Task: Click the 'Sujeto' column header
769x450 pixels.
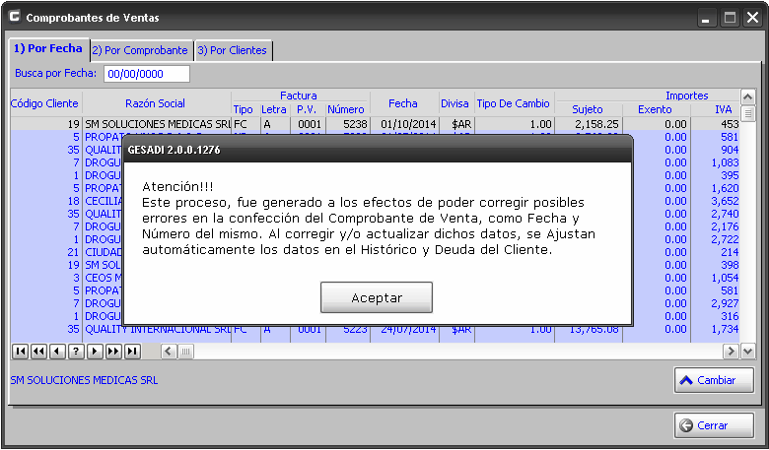Action: point(588,109)
